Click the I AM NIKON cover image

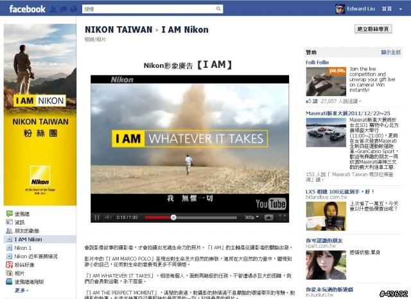coord(40,115)
